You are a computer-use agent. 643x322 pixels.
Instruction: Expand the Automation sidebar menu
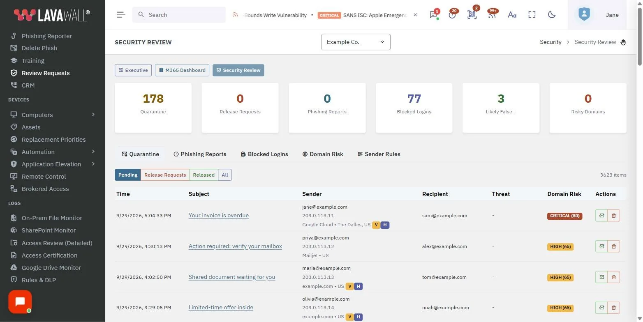[x=53, y=152]
